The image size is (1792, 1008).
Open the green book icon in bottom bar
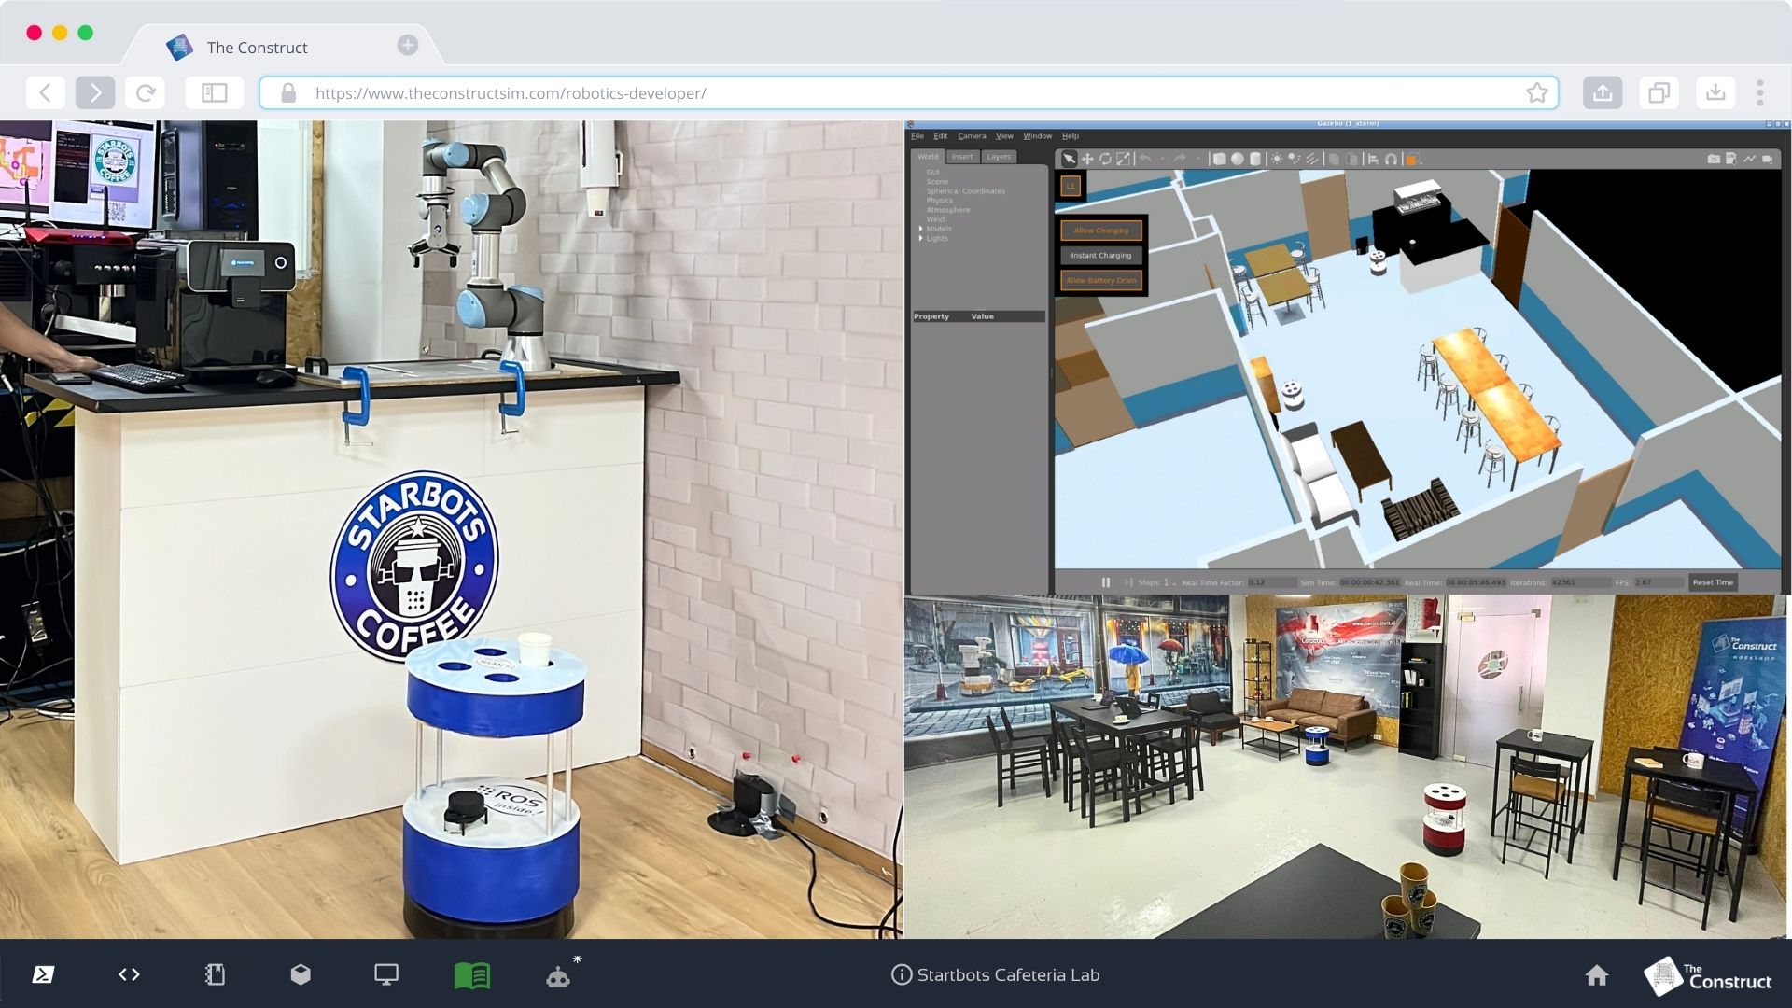coord(472,975)
